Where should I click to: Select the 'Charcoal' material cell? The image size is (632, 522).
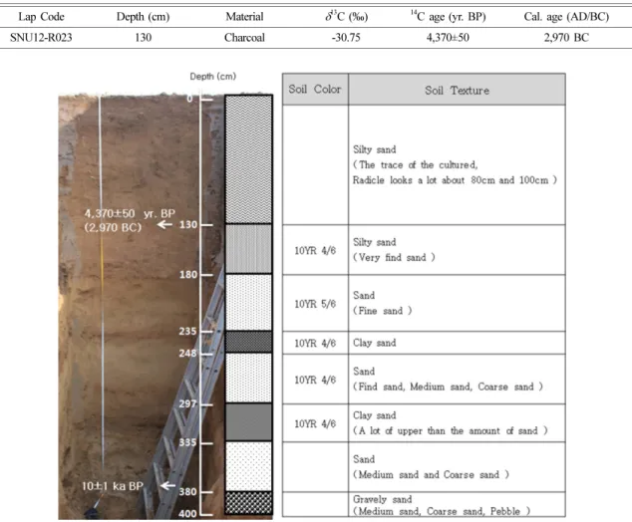[244, 38]
